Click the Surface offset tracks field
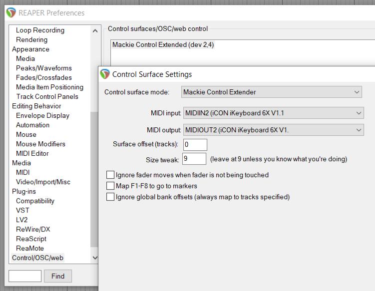This screenshot has height=291, width=375. [194, 145]
